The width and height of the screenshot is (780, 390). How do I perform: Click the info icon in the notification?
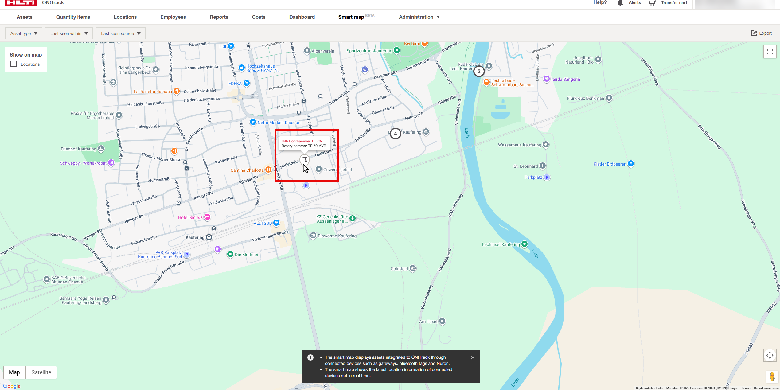(310, 357)
